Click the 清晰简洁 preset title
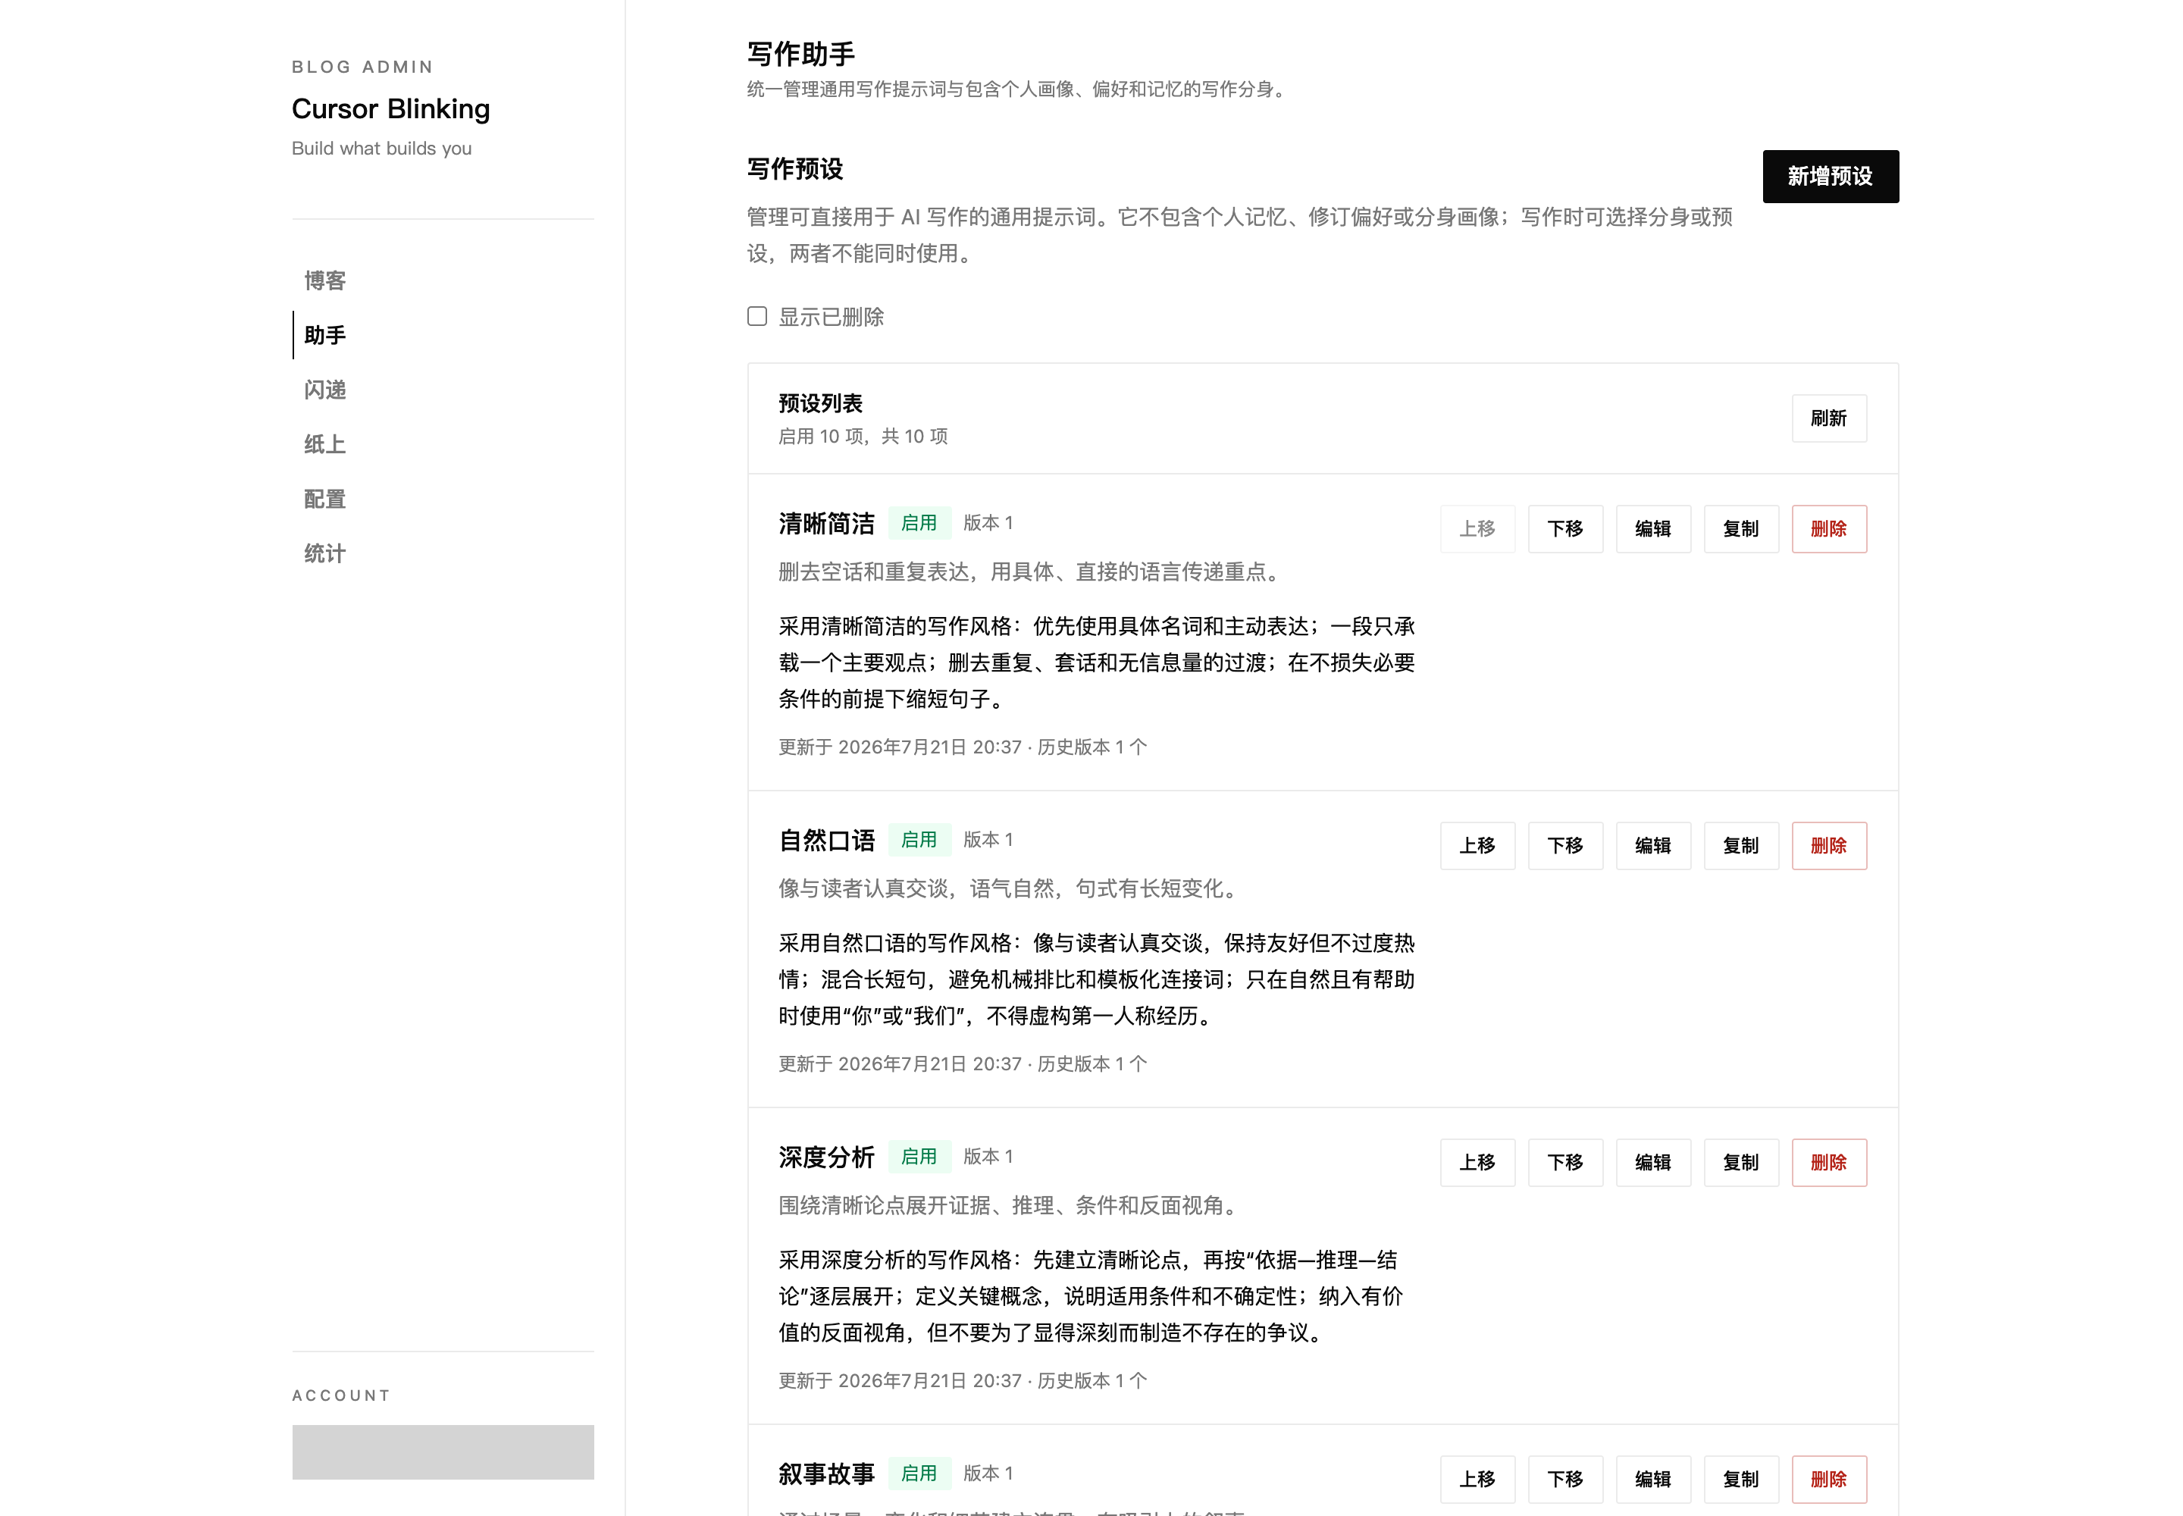This screenshot has height=1516, width=2183. 826,523
